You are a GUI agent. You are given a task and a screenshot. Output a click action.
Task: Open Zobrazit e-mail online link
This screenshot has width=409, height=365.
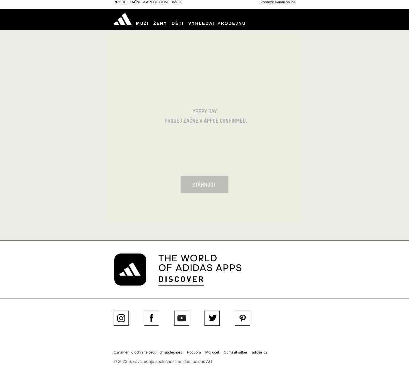point(278,2)
